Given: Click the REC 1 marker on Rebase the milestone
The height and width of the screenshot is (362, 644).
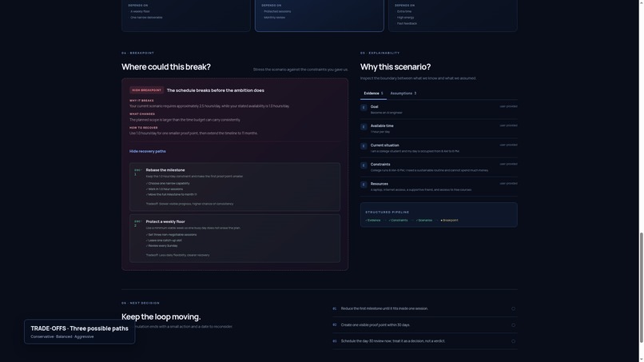Looking at the screenshot, I should (137, 172).
